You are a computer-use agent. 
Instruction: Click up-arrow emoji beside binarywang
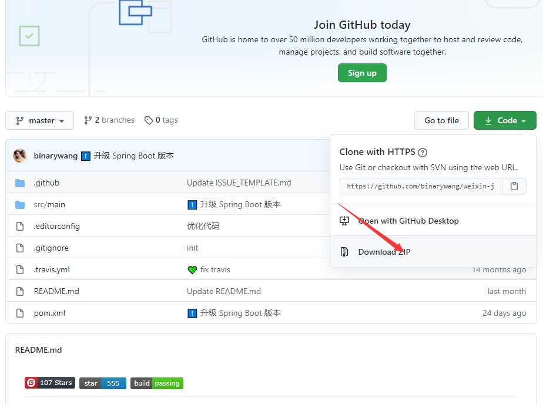coord(86,156)
